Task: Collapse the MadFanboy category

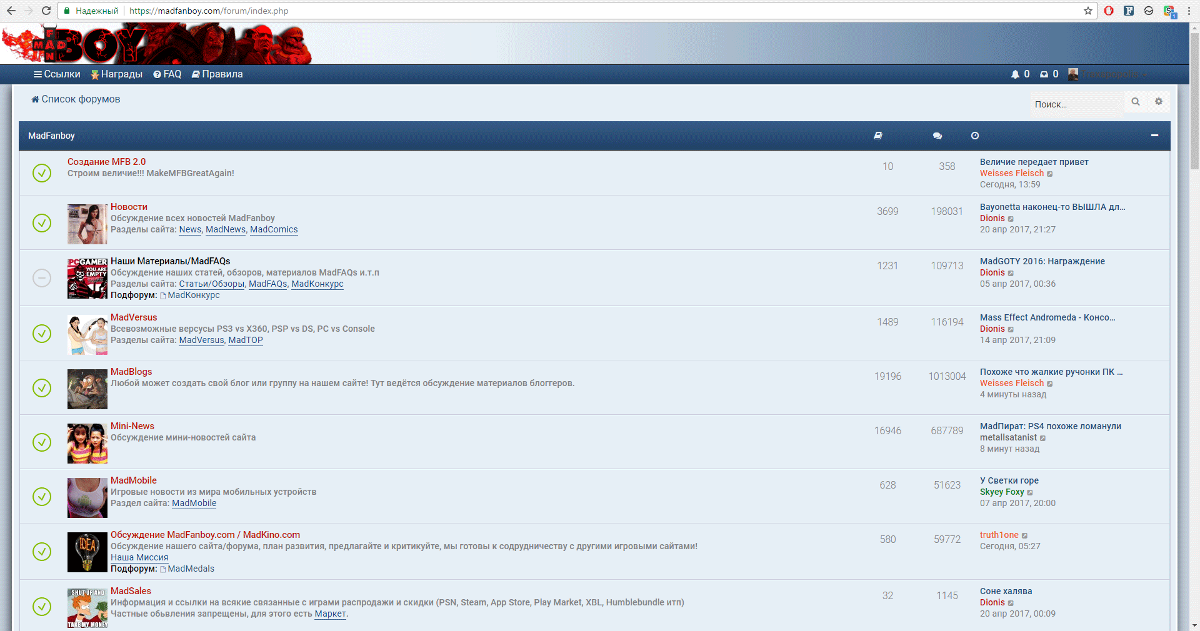Action: pyautogui.click(x=1154, y=135)
